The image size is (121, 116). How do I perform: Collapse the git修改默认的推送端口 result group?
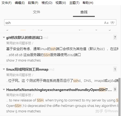pos(4,38)
